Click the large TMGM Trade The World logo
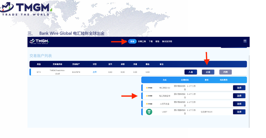Image resolution: width=266 pixels, height=138 pixels. tap(26, 9)
